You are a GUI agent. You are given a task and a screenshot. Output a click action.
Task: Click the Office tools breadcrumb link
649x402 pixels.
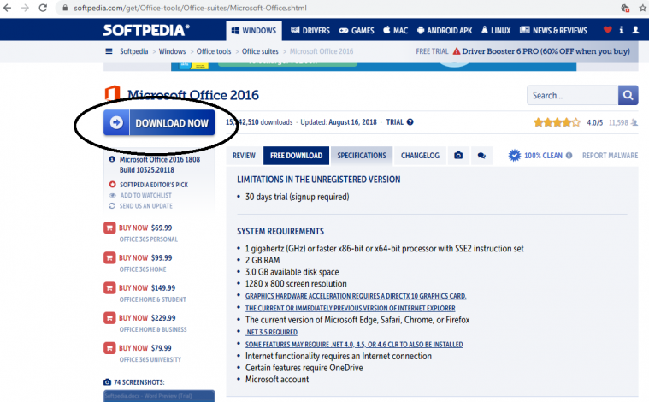pos(214,51)
